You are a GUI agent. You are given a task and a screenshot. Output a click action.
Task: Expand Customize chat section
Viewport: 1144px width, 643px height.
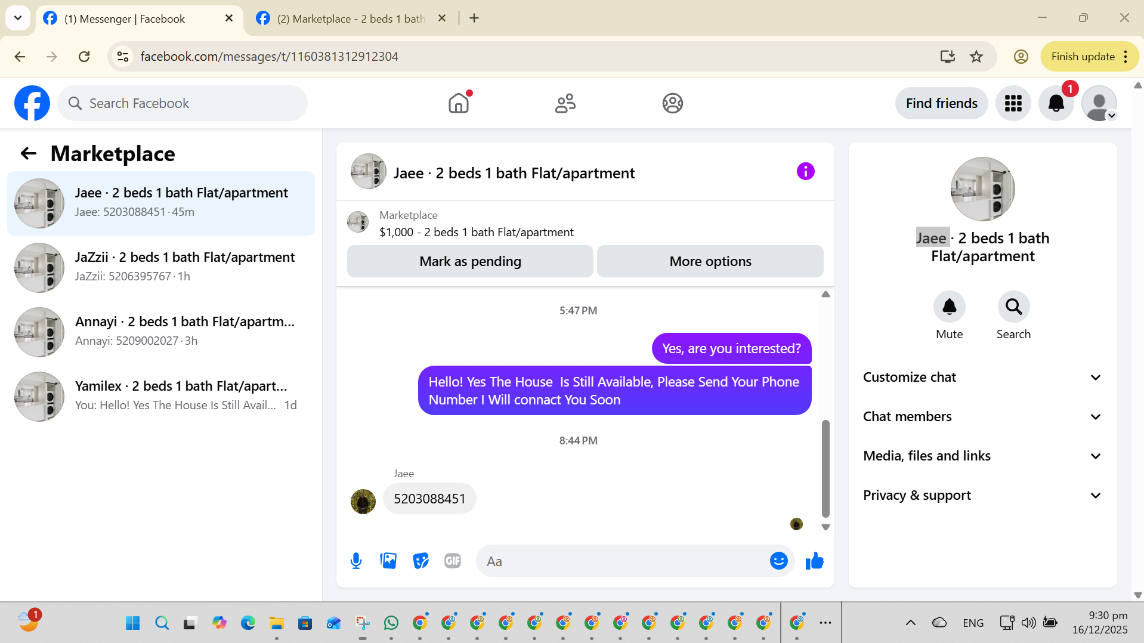[982, 377]
